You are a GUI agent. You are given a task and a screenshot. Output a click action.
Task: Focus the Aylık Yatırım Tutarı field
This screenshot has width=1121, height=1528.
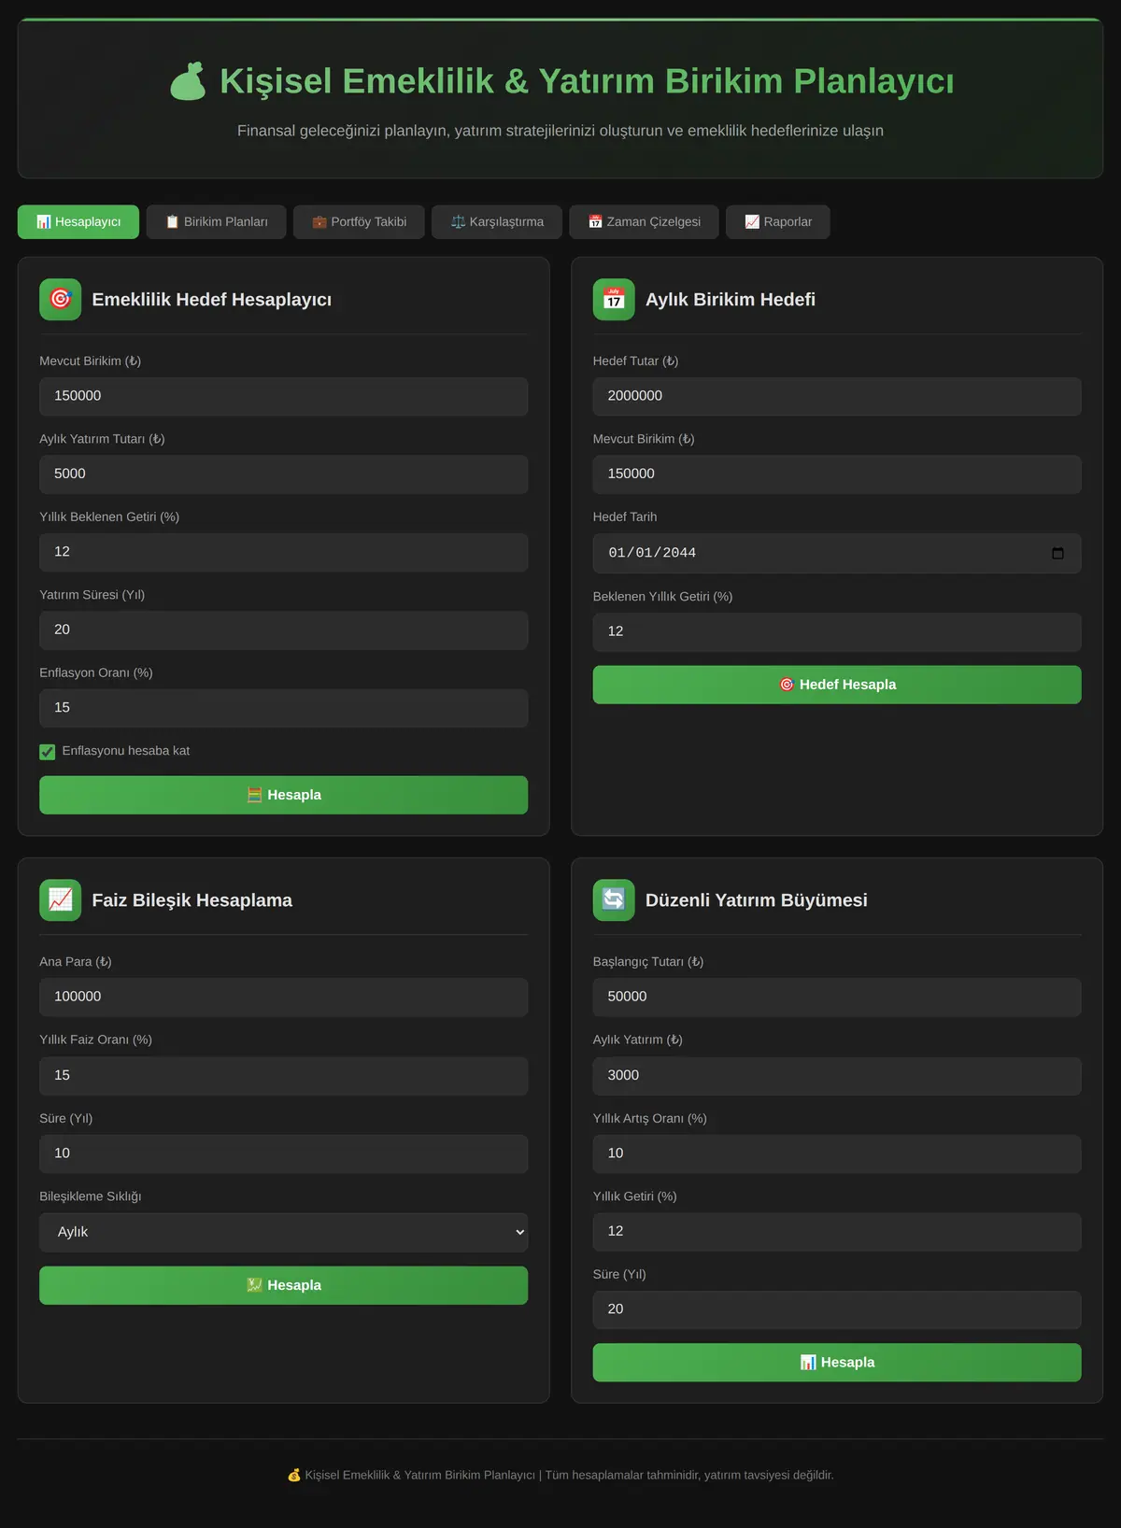[x=284, y=474]
